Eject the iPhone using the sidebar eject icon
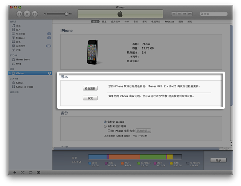This screenshot has height=186, width=241. point(50,73)
